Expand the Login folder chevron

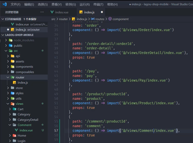[10, 141]
